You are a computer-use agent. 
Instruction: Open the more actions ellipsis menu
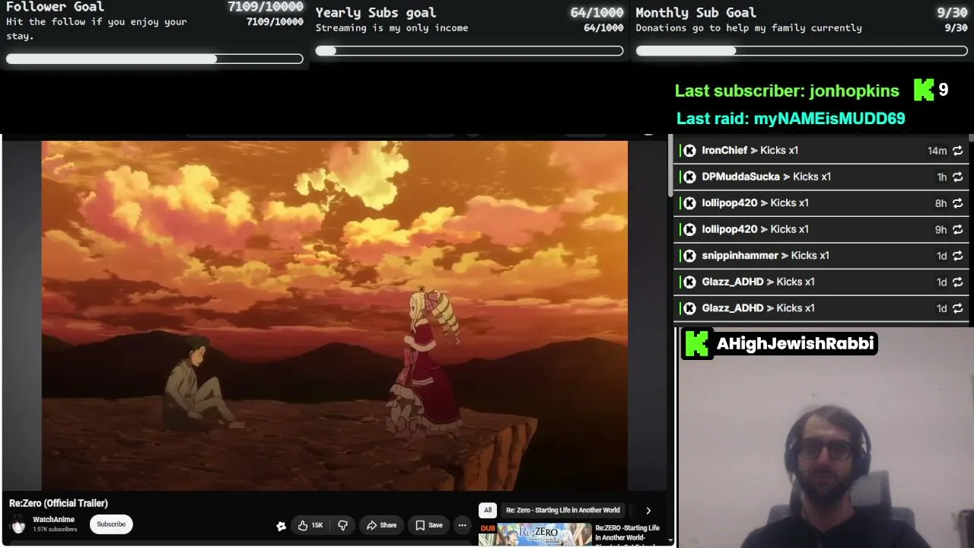(x=462, y=525)
